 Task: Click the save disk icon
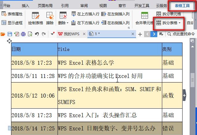coord(10,34)
